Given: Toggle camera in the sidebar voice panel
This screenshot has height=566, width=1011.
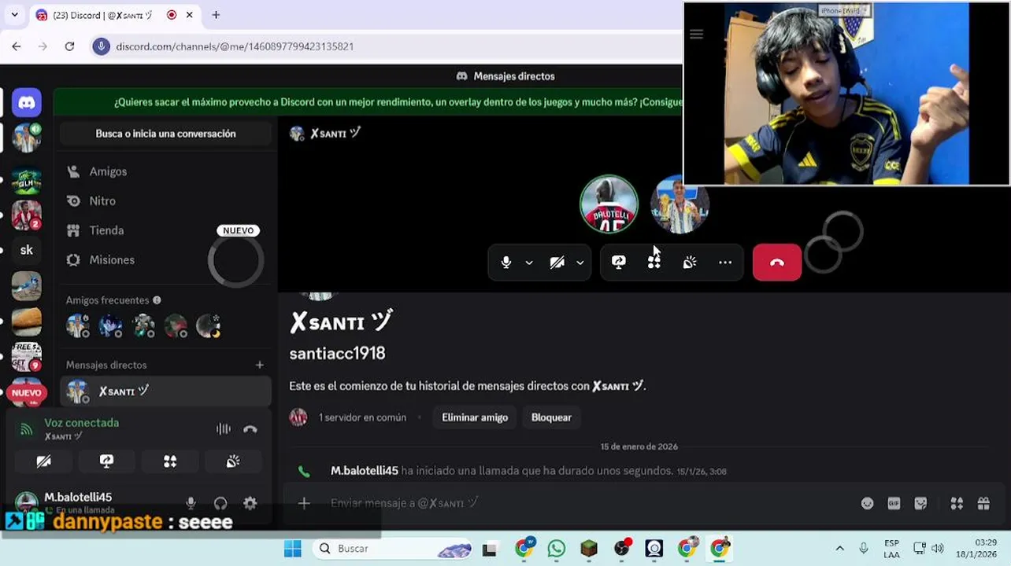Looking at the screenshot, I should (x=43, y=461).
